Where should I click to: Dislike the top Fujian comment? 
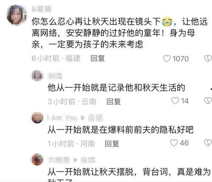pyautogui.click(x=208, y=59)
